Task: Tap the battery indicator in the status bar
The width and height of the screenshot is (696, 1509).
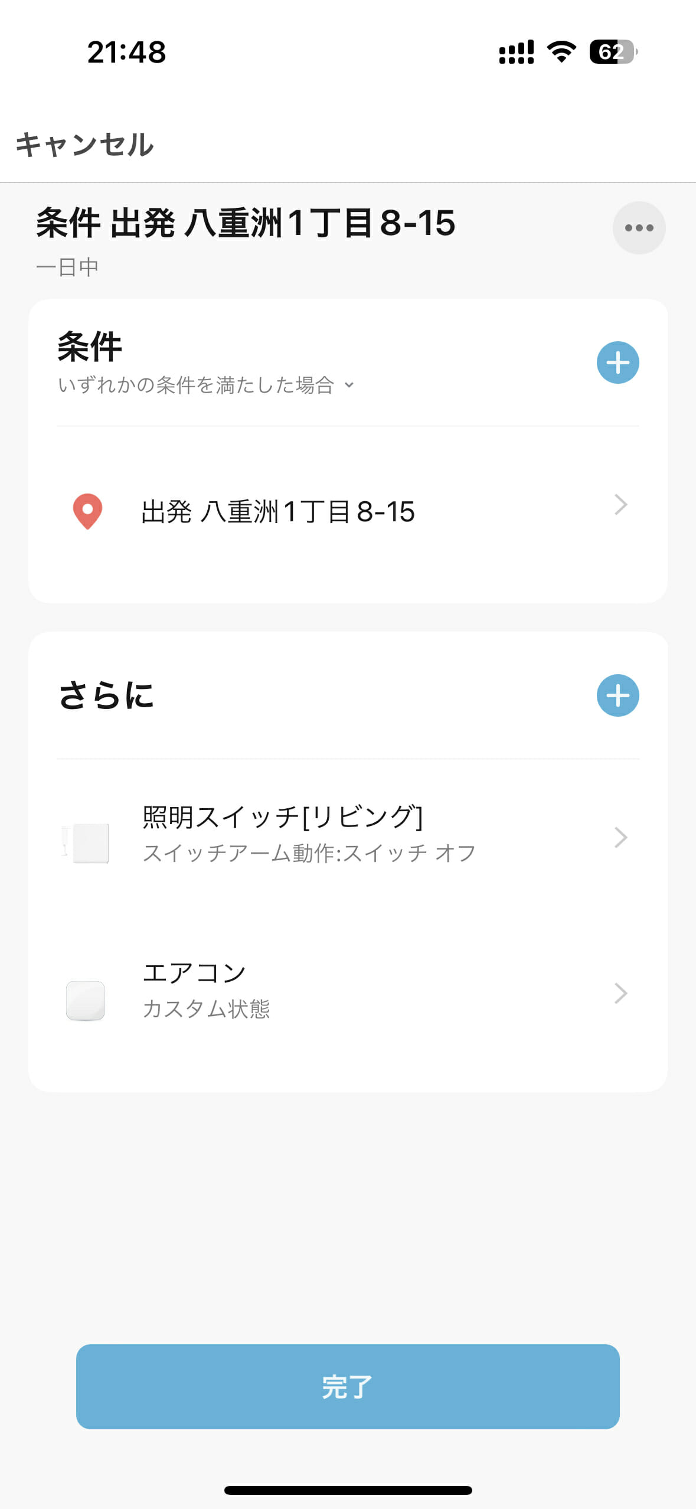Action: (x=613, y=52)
